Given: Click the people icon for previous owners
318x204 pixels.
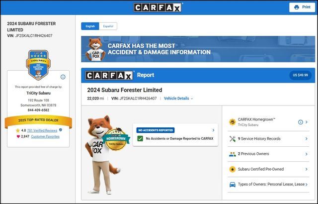Looking at the screenshot, I should 233,154.
